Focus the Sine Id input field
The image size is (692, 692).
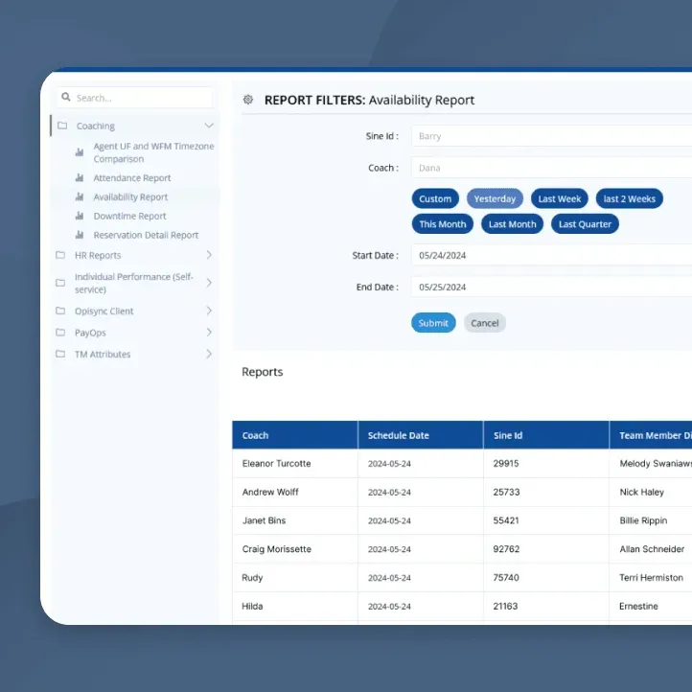[552, 136]
